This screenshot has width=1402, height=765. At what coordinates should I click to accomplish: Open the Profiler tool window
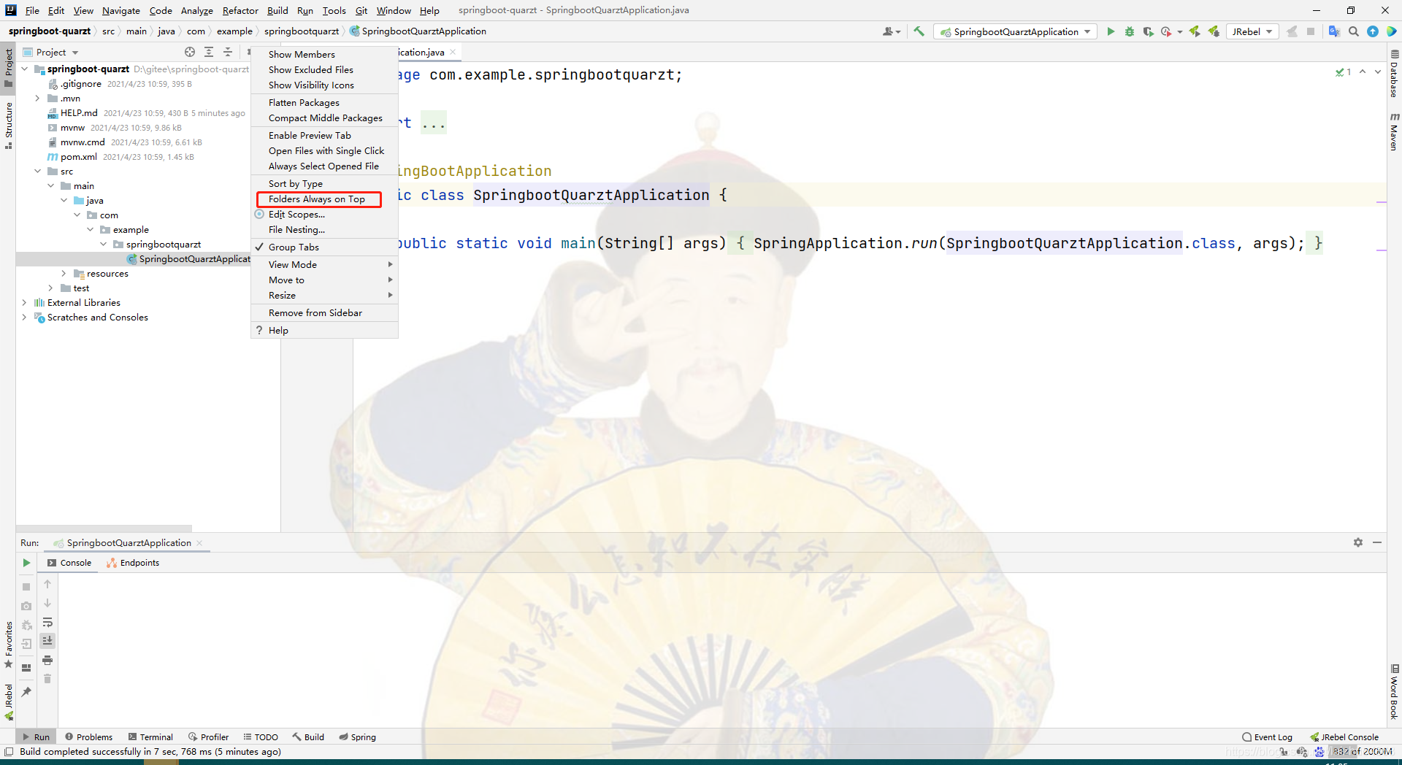coord(208,737)
